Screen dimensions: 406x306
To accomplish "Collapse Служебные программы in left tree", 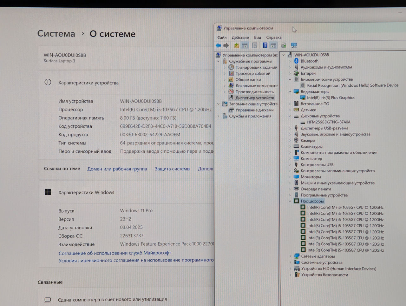I will (x=218, y=61).
